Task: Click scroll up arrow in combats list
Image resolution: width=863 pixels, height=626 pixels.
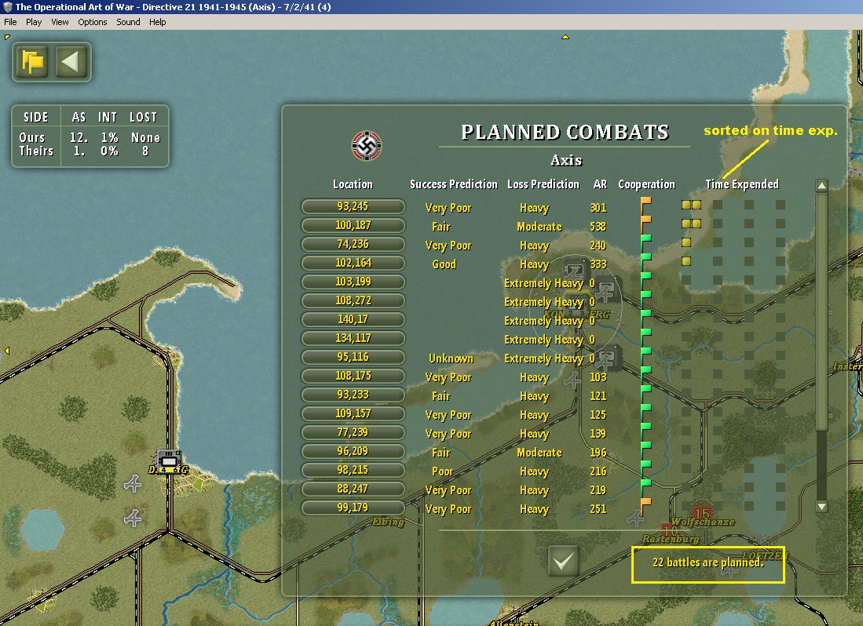Action: (821, 186)
